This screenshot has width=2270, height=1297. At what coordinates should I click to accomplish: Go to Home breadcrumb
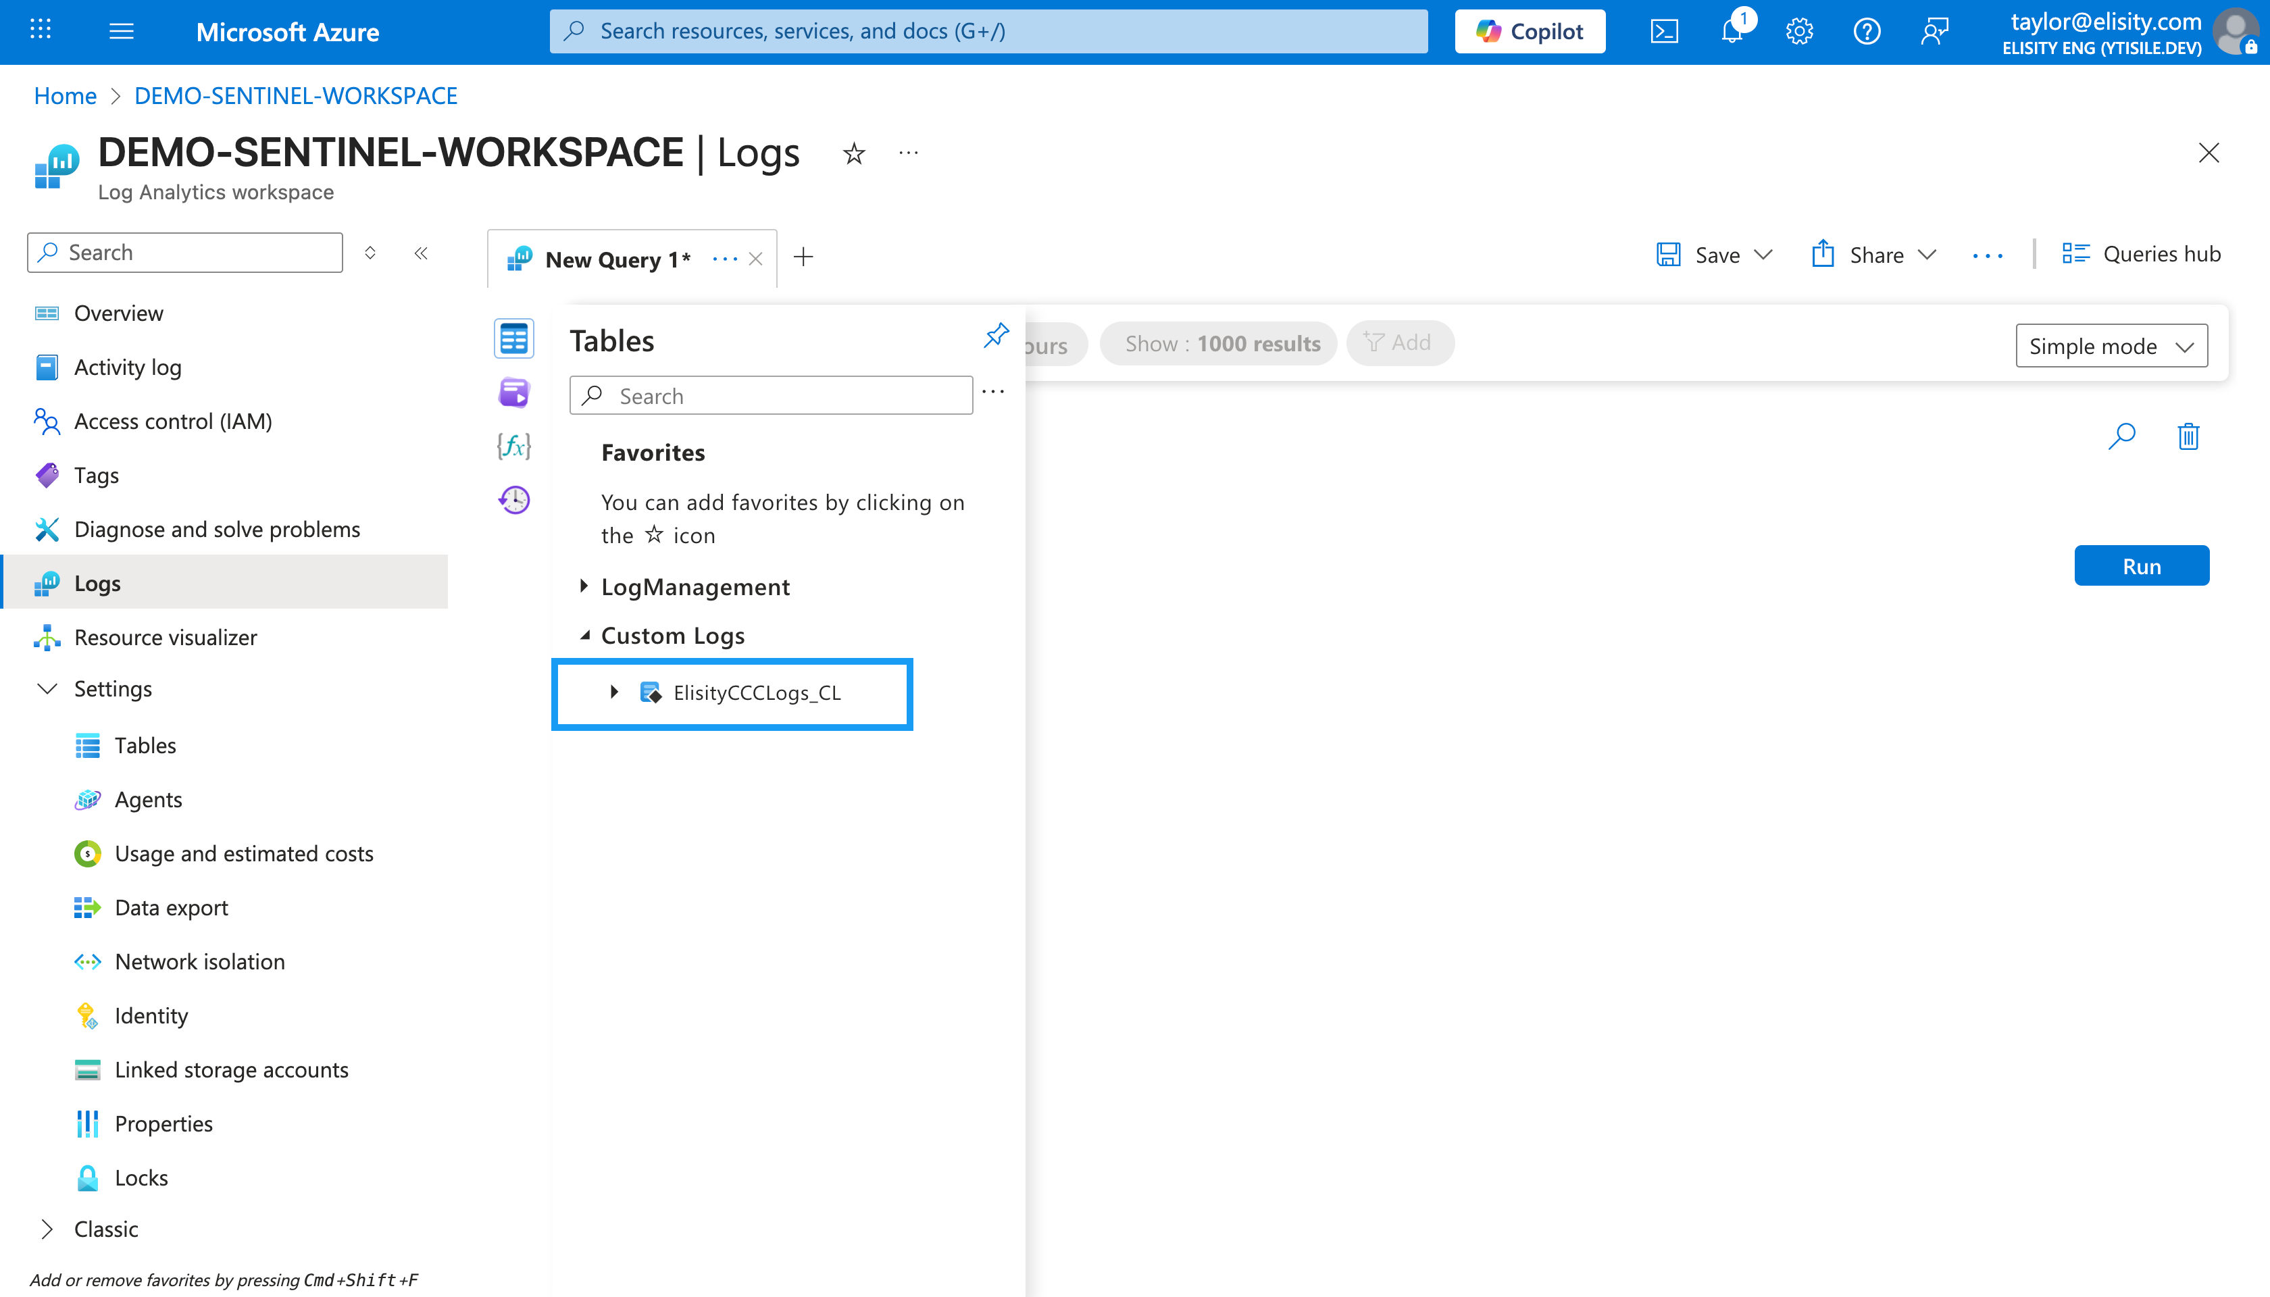(x=65, y=95)
